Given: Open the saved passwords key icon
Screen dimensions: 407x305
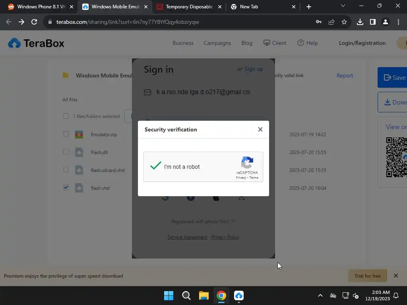Looking at the screenshot, I should pos(319,22).
